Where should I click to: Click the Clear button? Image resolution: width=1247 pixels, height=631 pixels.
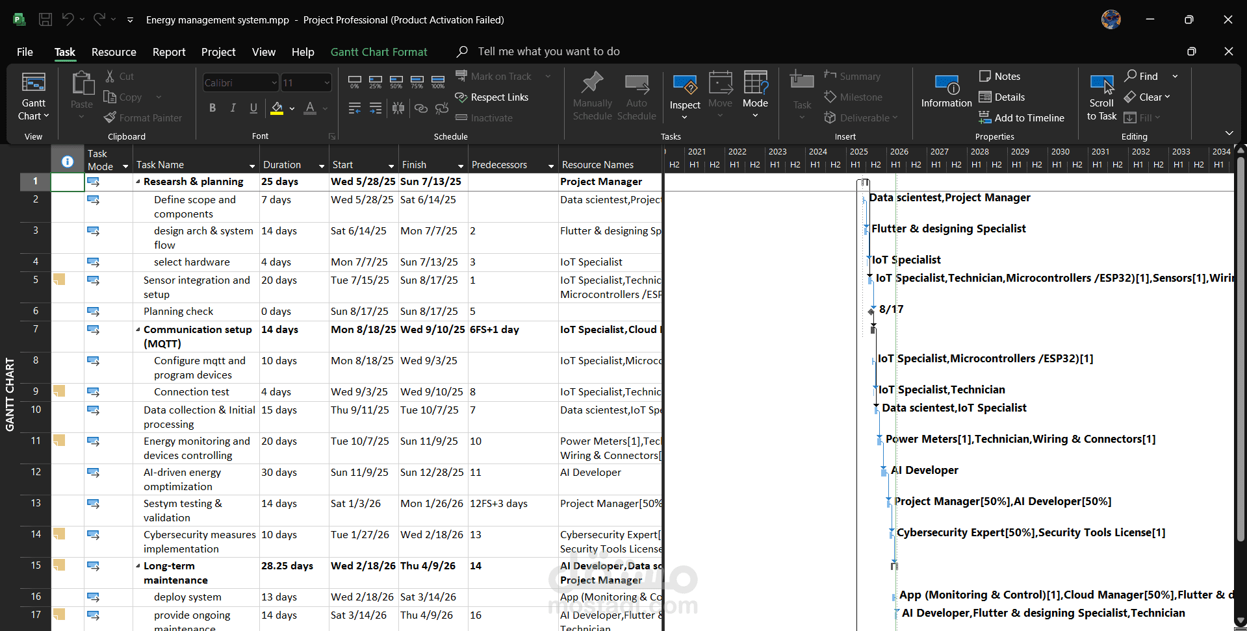coord(1147,97)
